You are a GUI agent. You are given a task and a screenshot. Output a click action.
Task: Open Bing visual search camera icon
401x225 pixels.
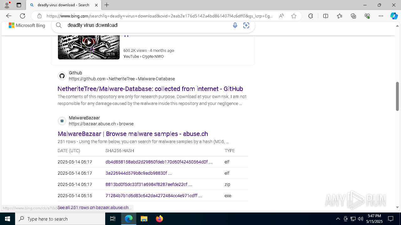coord(246,25)
